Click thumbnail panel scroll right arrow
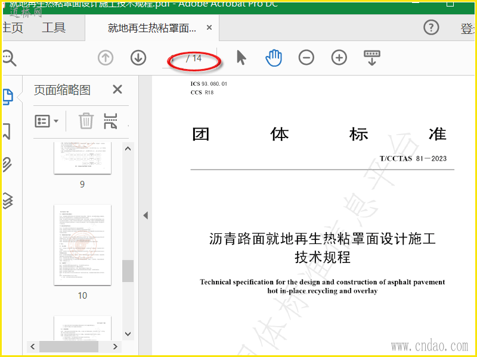The height and width of the screenshot is (357, 477). [x=115, y=346]
